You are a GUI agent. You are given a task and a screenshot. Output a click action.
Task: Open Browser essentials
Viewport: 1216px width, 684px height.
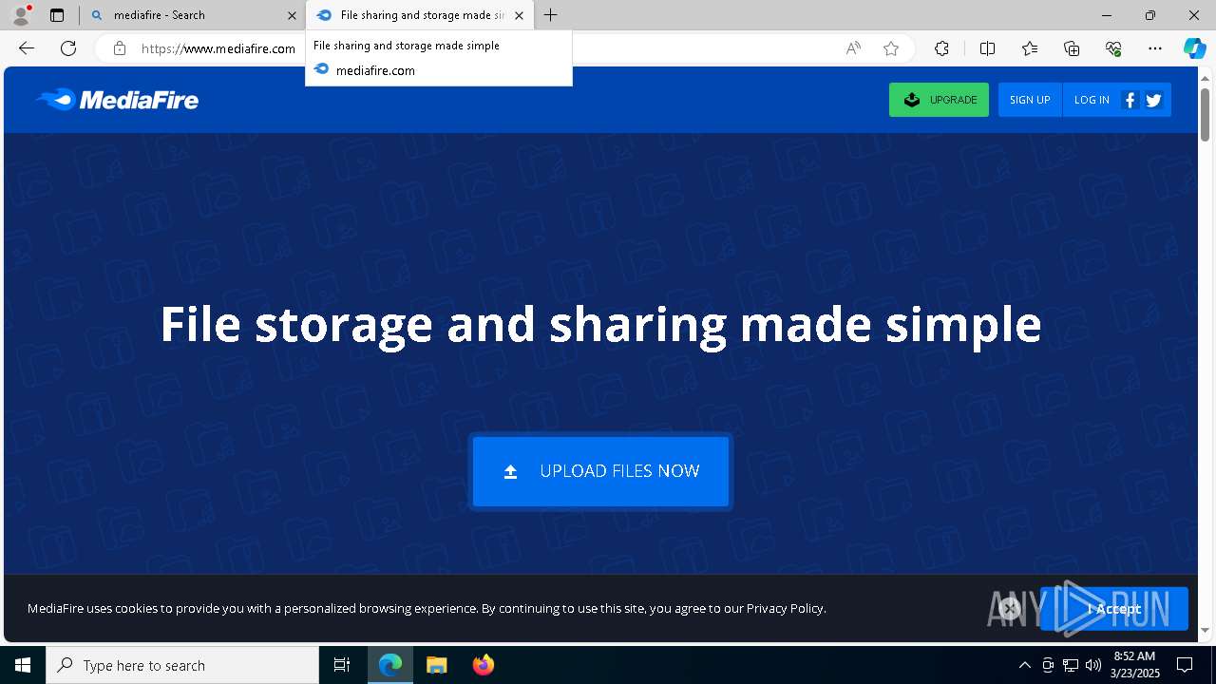pos(1113,48)
